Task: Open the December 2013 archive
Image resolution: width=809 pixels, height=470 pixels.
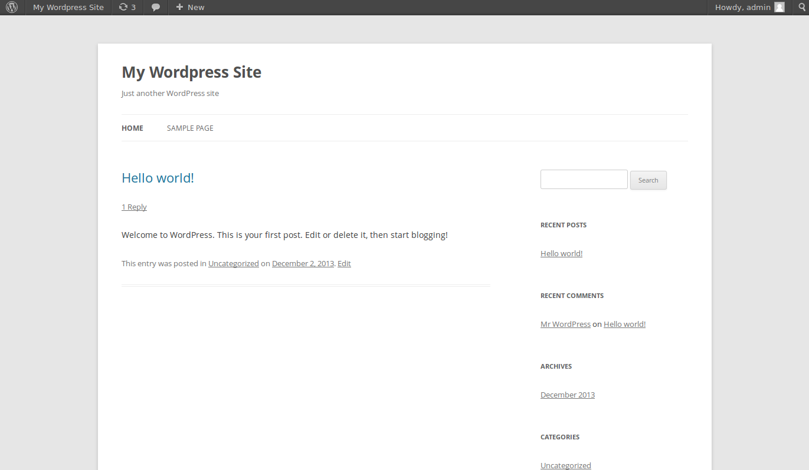Action: [x=568, y=395]
